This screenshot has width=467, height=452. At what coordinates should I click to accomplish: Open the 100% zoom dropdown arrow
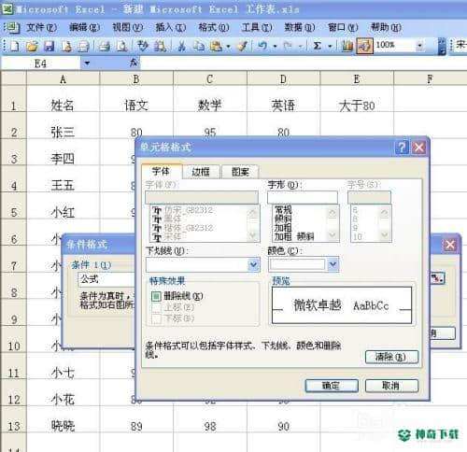(x=419, y=46)
